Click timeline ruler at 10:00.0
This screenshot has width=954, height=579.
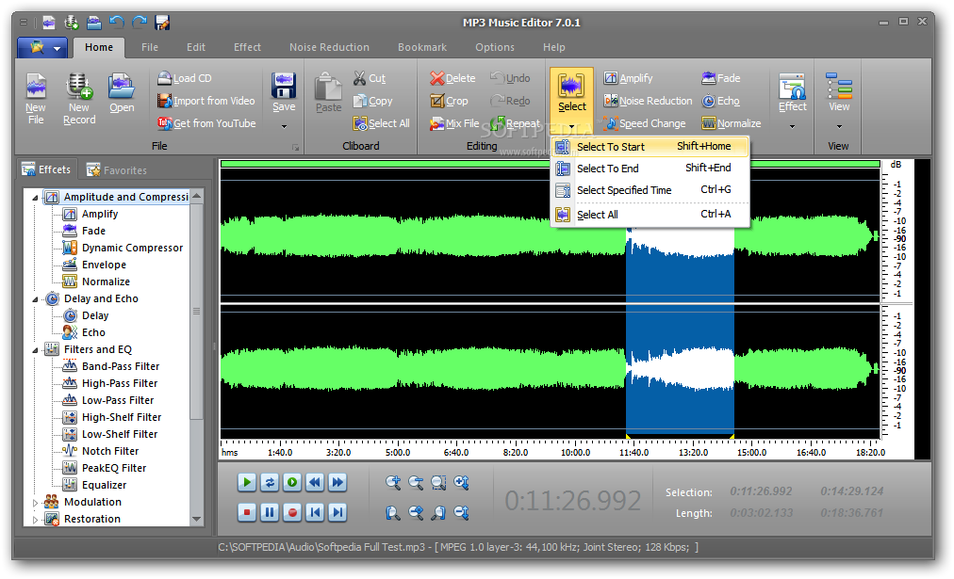[575, 452]
